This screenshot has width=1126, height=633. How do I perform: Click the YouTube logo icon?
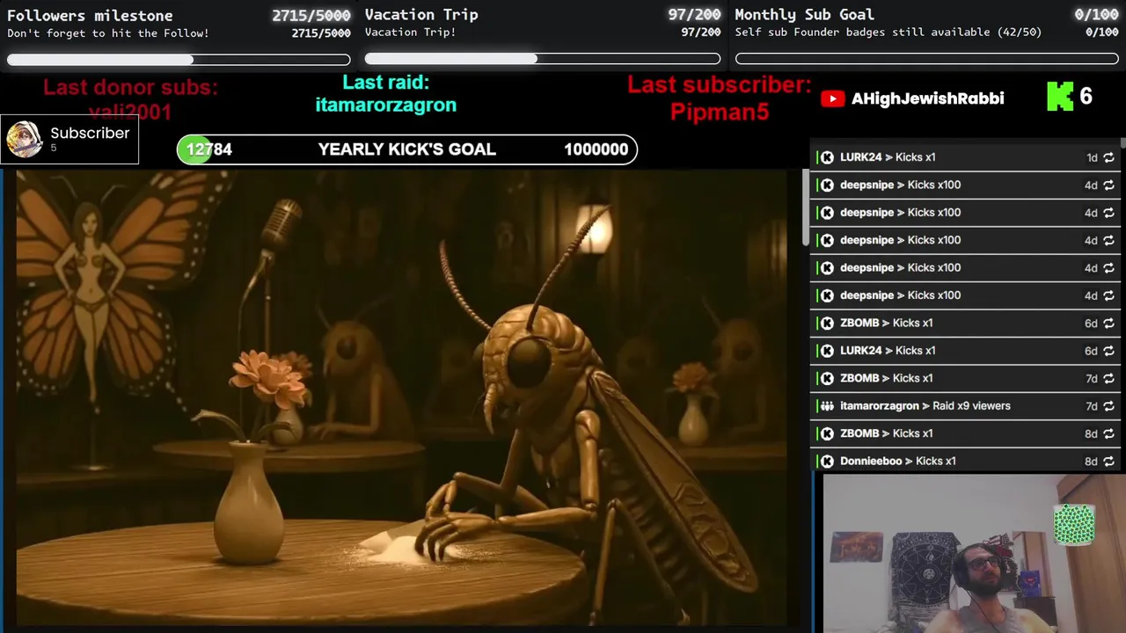[832, 98]
